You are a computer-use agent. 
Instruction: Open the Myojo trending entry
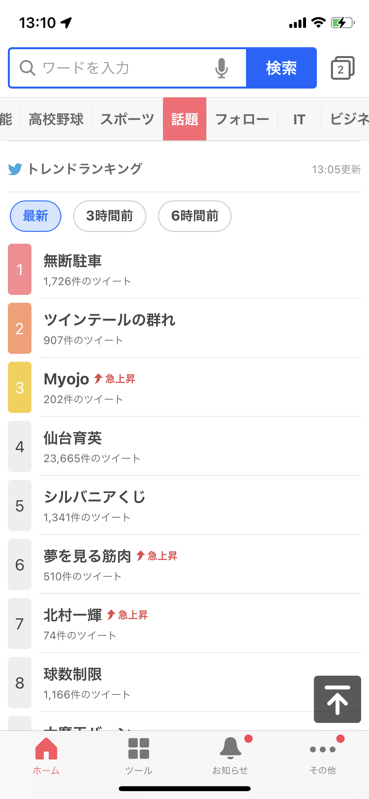coord(184,387)
